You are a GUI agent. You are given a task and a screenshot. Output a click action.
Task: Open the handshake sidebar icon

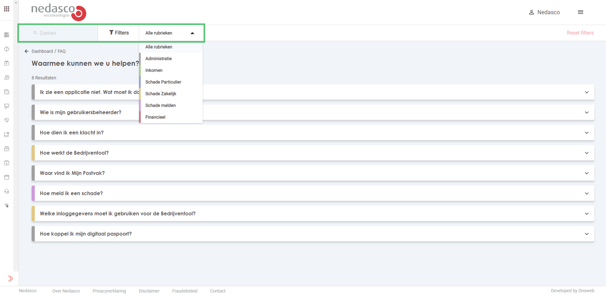[7, 120]
